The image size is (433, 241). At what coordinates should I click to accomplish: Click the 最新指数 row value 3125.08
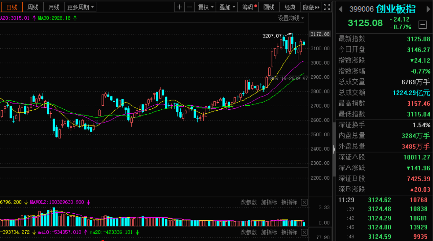pyautogui.click(x=418, y=39)
